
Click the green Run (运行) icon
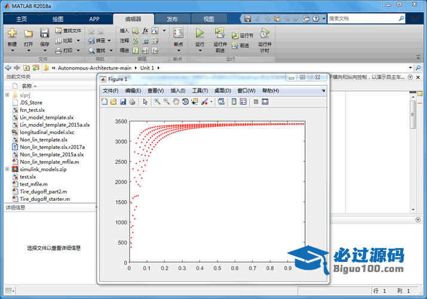(200, 33)
